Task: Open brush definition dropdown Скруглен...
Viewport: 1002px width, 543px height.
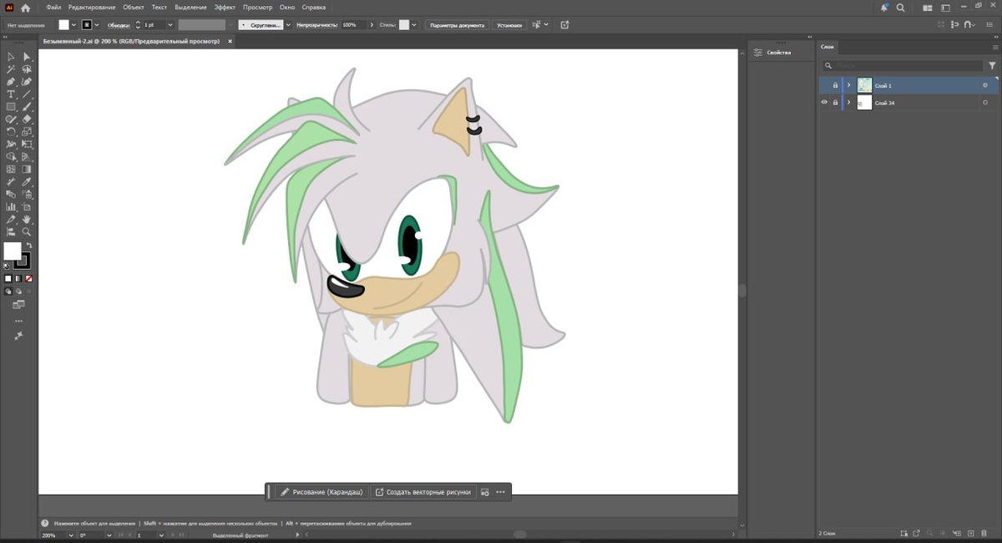Action: (x=288, y=25)
